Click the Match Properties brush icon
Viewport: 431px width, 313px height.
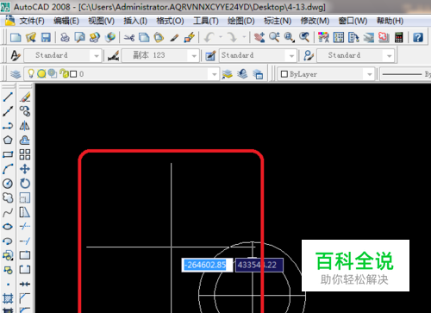pos(174,37)
